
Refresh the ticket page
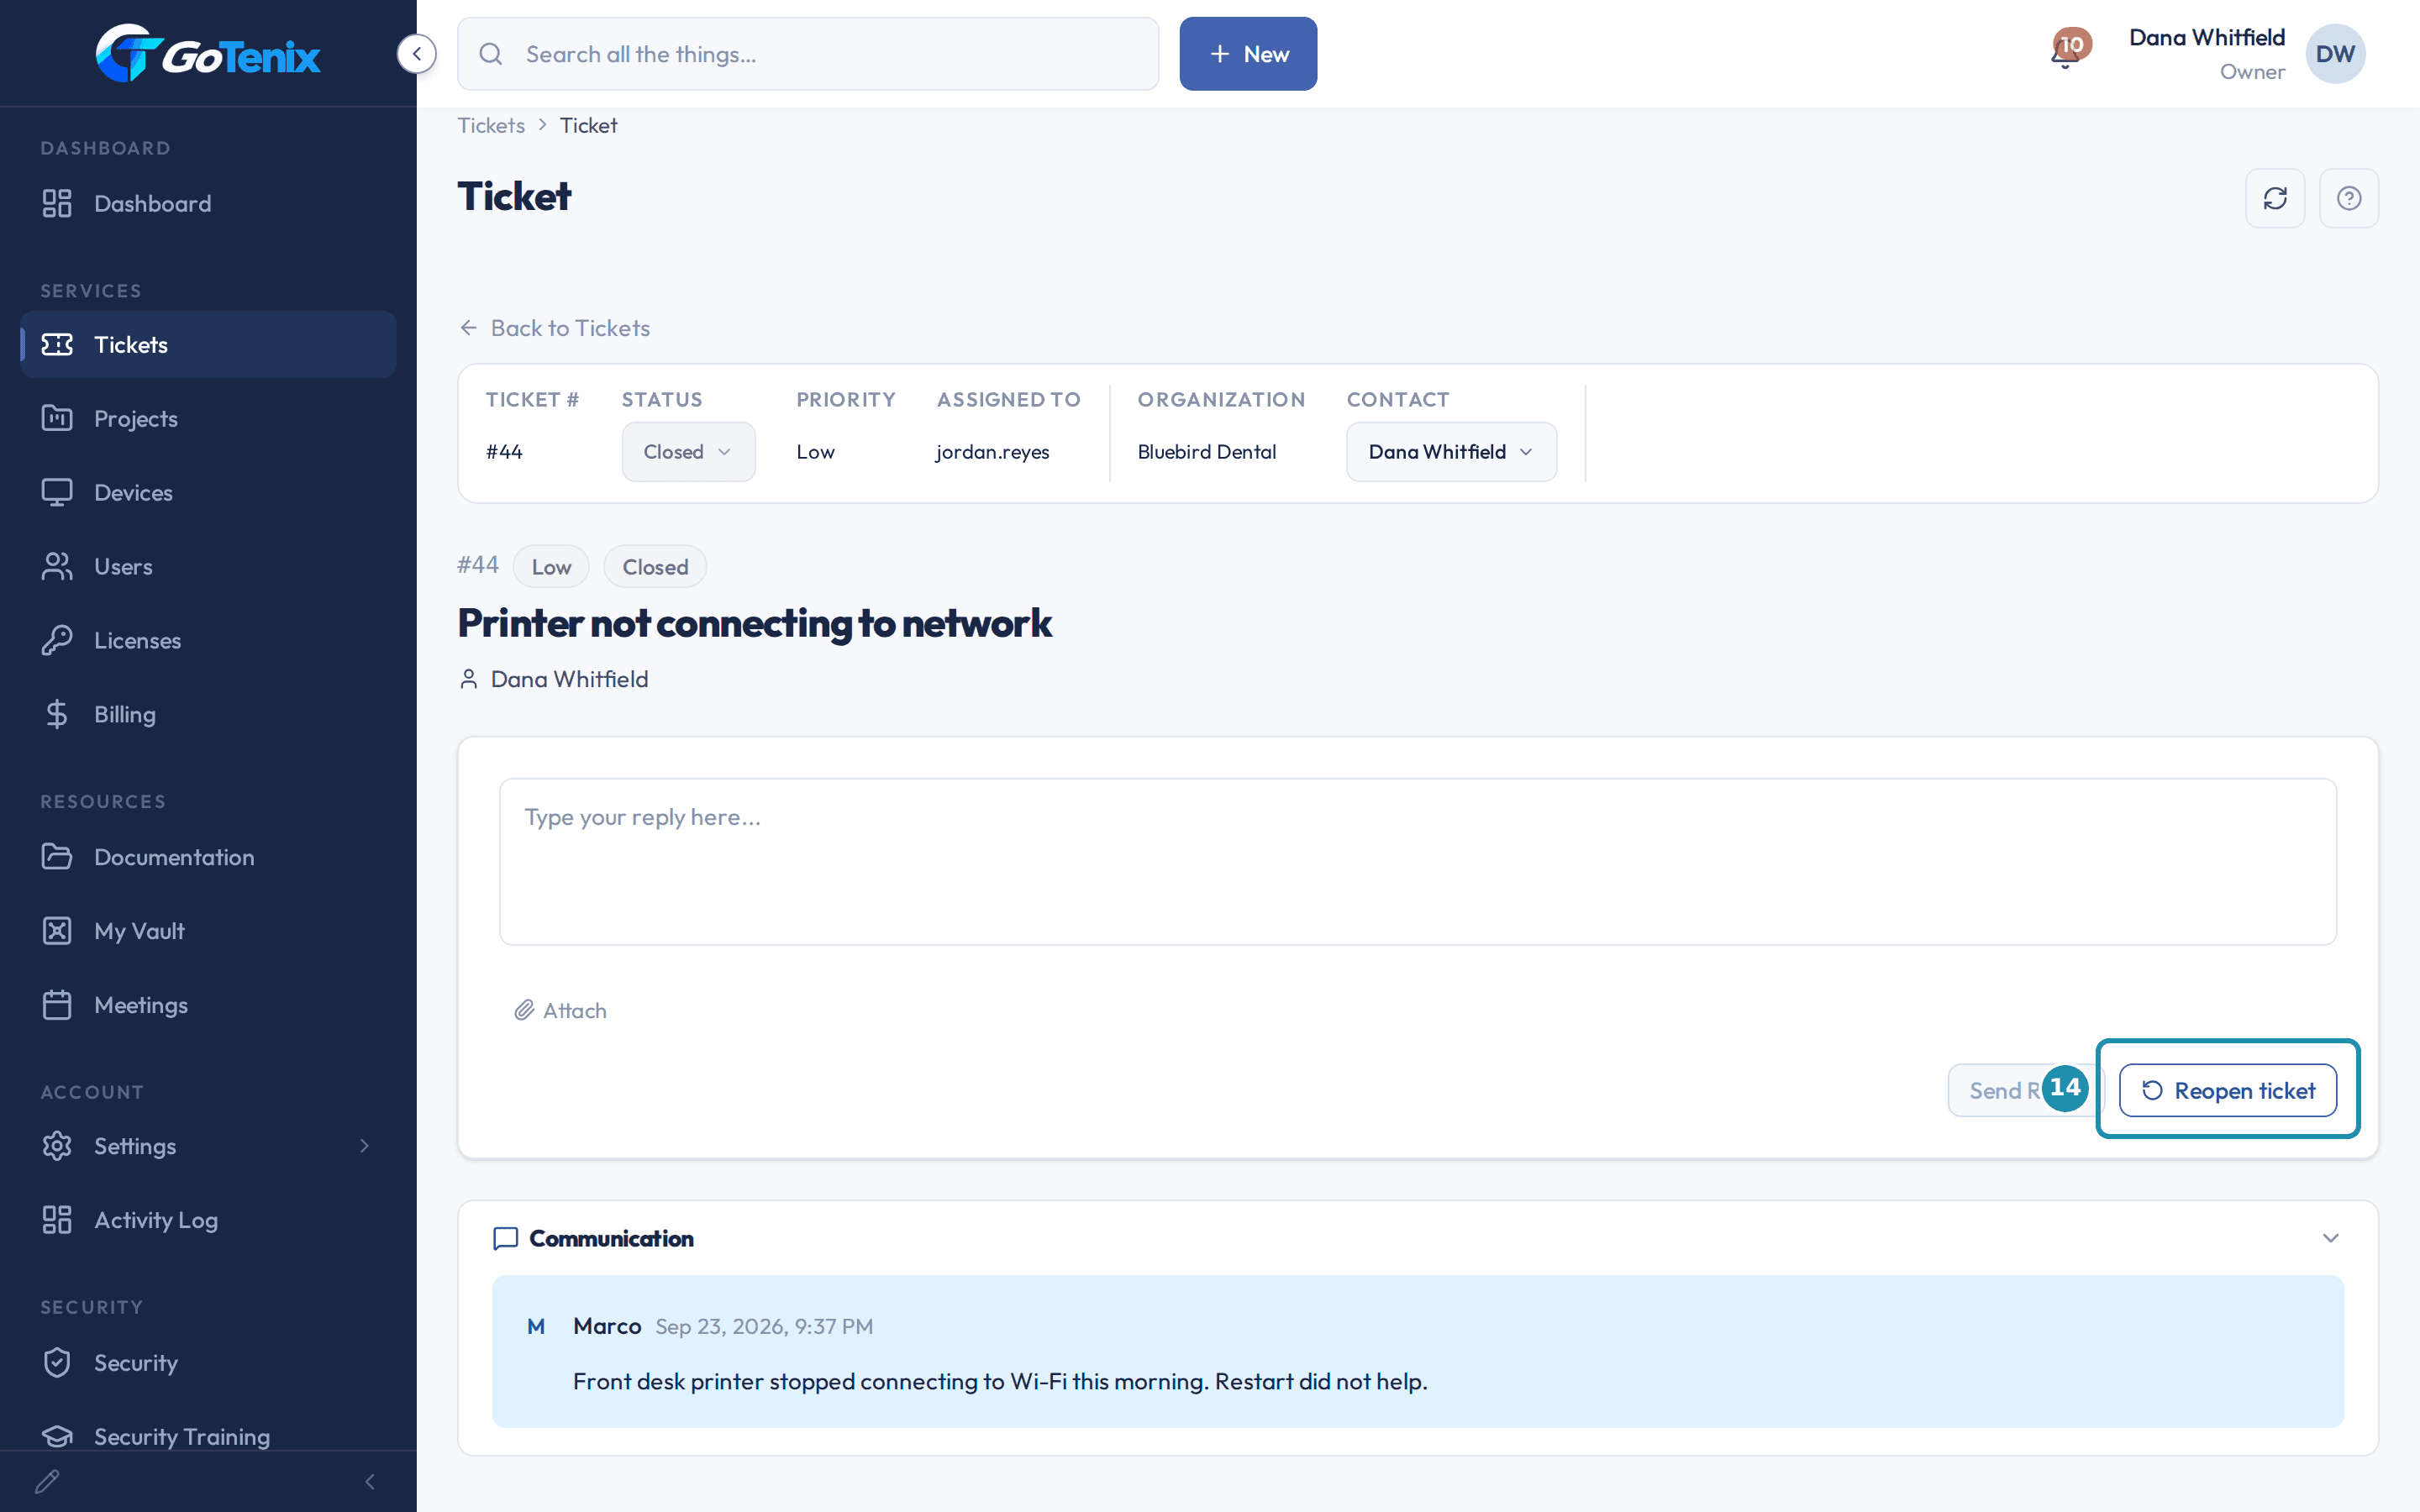(x=2275, y=198)
